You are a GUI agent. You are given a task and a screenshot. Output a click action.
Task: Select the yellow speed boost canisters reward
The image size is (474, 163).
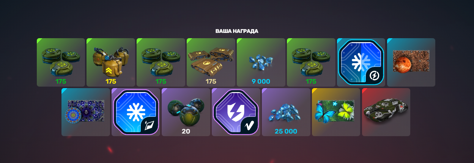[111, 62]
